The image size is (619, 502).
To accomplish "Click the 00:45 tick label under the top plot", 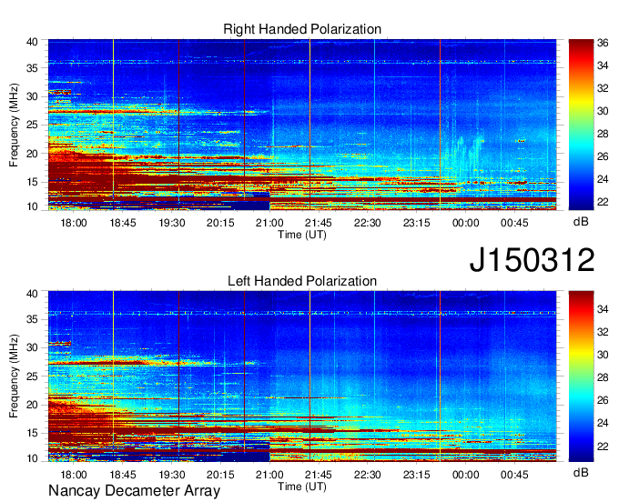I will pos(514,223).
